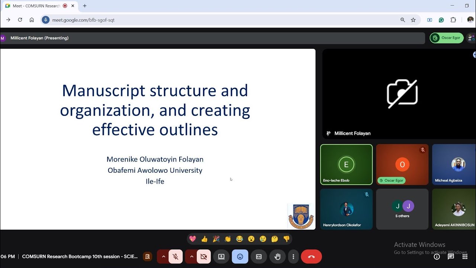Open the screen recorder extension icon
This screenshot has height=268, width=476.
tap(430, 20)
